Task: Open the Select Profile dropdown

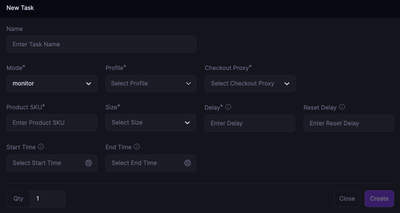Action: tap(151, 83)
